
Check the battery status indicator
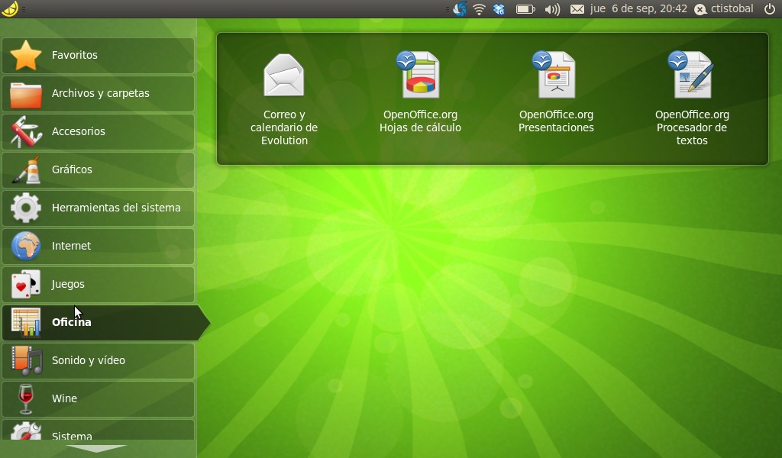525,9
